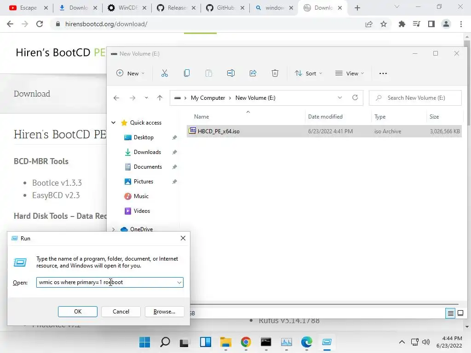Switch to the window search tab
This screenshot has width=471, height=353.
[x=274, y=8]
